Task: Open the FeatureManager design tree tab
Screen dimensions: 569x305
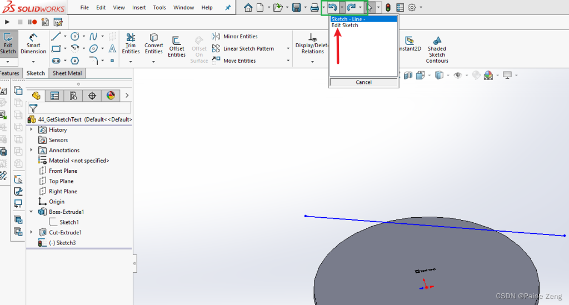Action: coord(36,96)
